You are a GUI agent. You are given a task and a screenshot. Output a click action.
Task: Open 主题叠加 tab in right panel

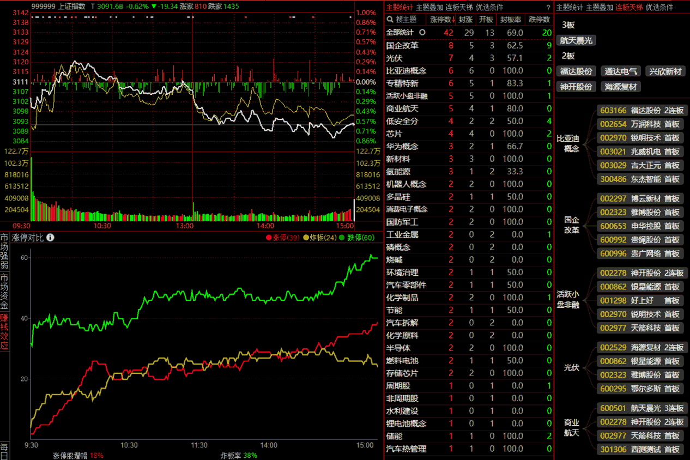coord(600,8)
